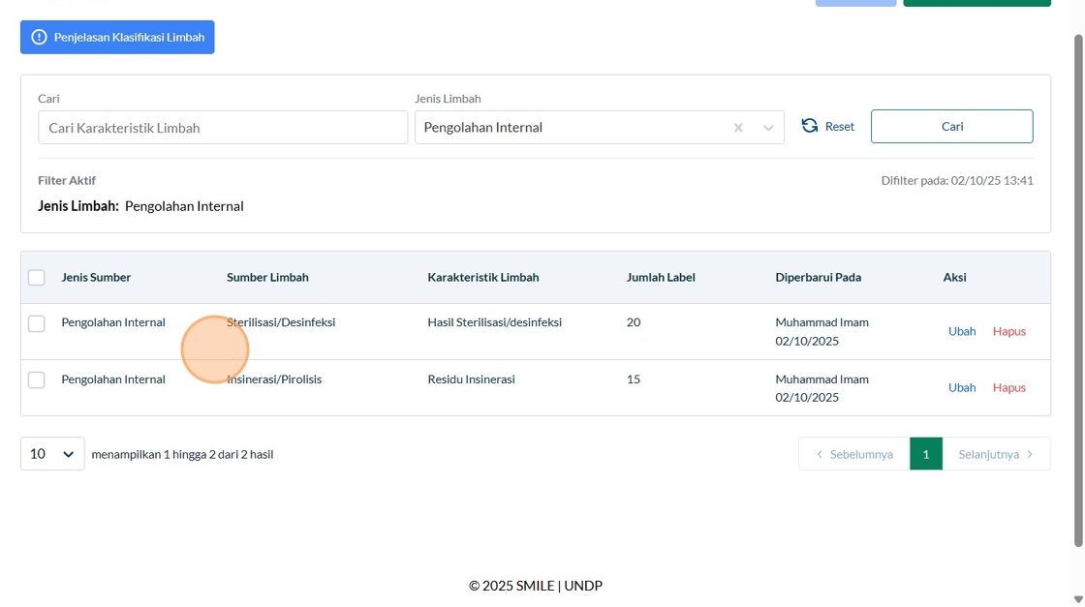Open the Pengolahan Internal combo box
1085x607 pixels.
(x=572, y=128)
